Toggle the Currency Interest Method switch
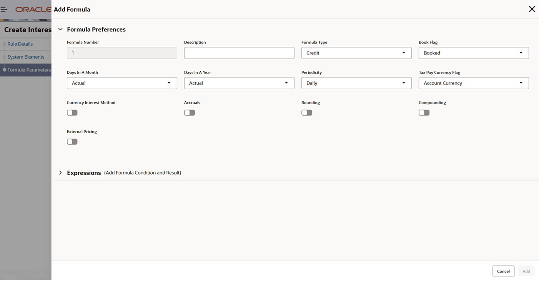The image size is (539, 285). click(x=72, y=113)
